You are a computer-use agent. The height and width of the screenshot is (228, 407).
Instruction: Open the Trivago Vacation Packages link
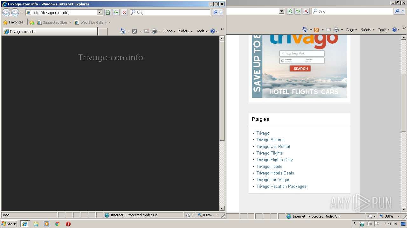pyautogui.click(x=281, y=186)
